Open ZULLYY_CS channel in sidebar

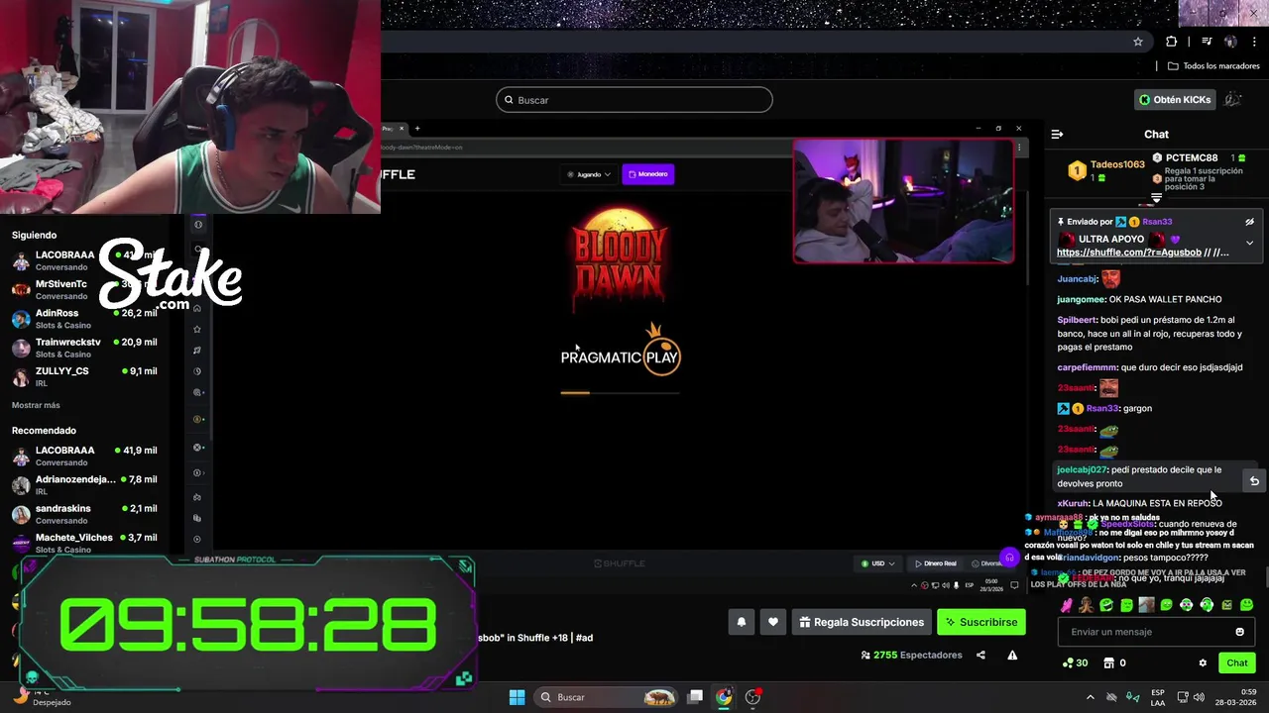pyautogui.click(x=84, y=376)
